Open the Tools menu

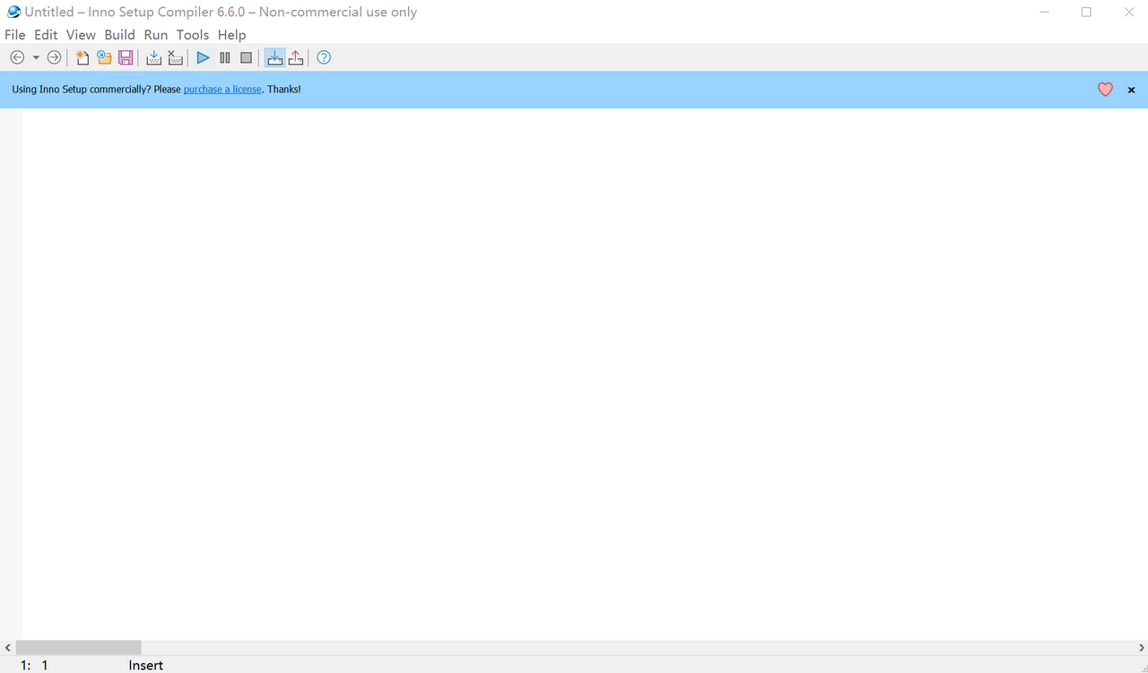(192, 34)
